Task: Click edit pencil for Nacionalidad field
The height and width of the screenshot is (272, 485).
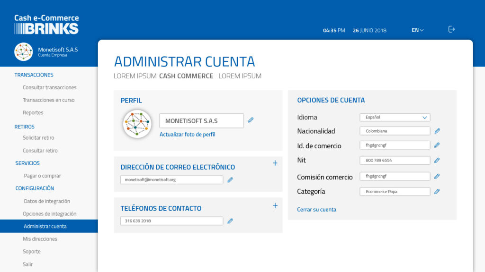Action: tap(437, 131)
